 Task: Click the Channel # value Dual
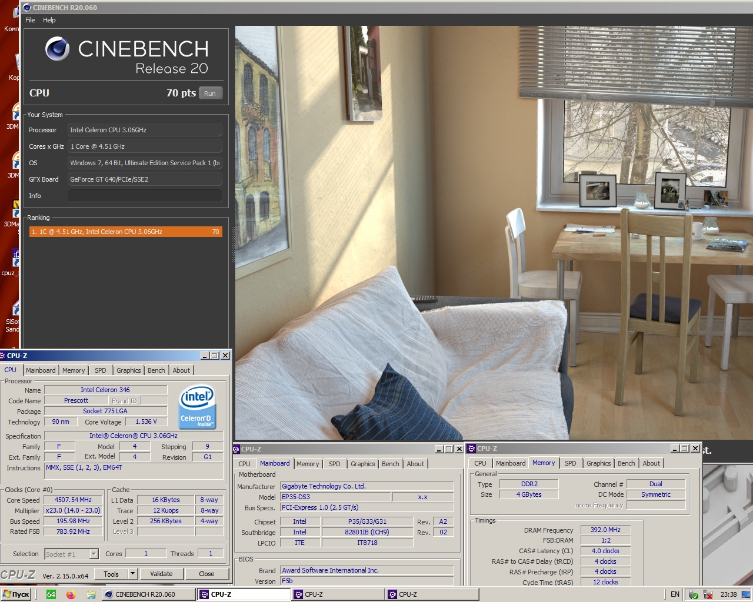point(655,484)
